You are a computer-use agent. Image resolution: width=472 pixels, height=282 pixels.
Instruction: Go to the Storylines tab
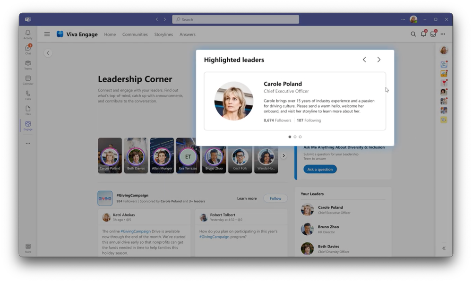163,34
